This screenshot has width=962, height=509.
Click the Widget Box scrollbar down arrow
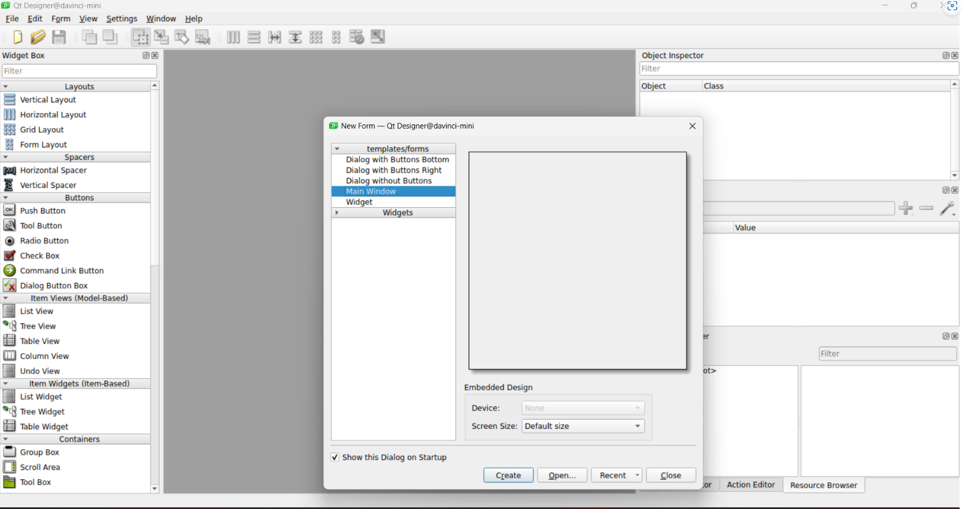click(x=155, y=489)
